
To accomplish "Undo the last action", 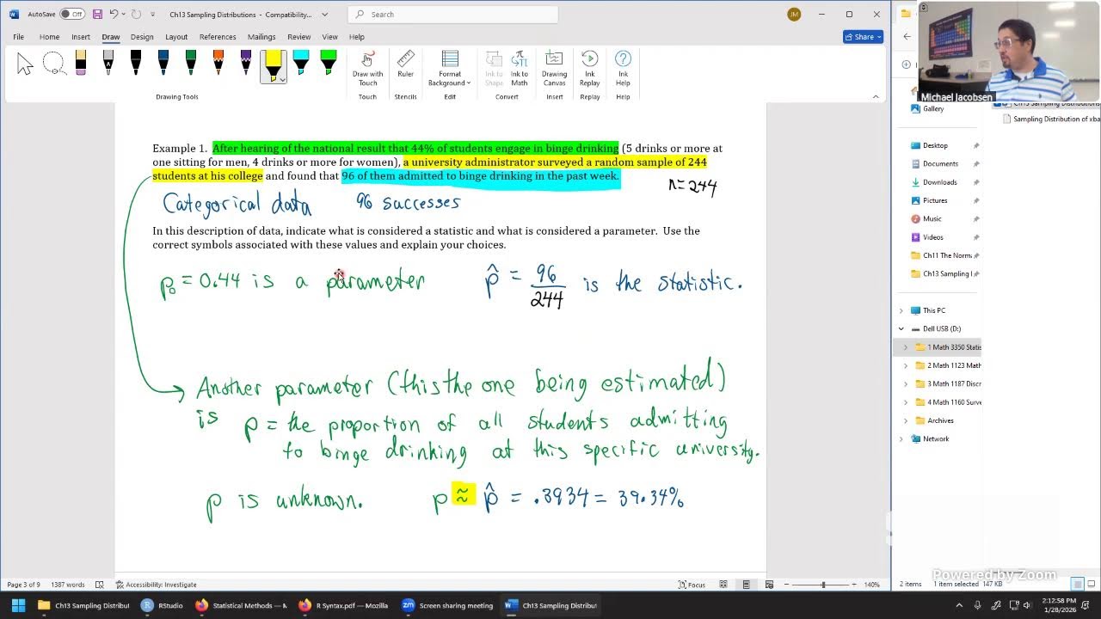I will point(114,15).
